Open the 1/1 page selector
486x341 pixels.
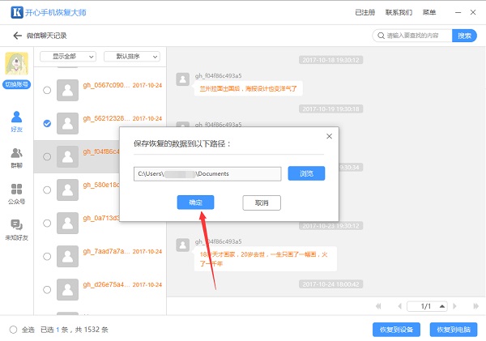pyautogui.click(x=427, y=306)
